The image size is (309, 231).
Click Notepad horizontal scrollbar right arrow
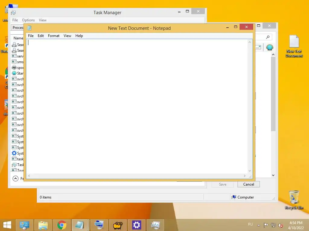coord(244,176)
